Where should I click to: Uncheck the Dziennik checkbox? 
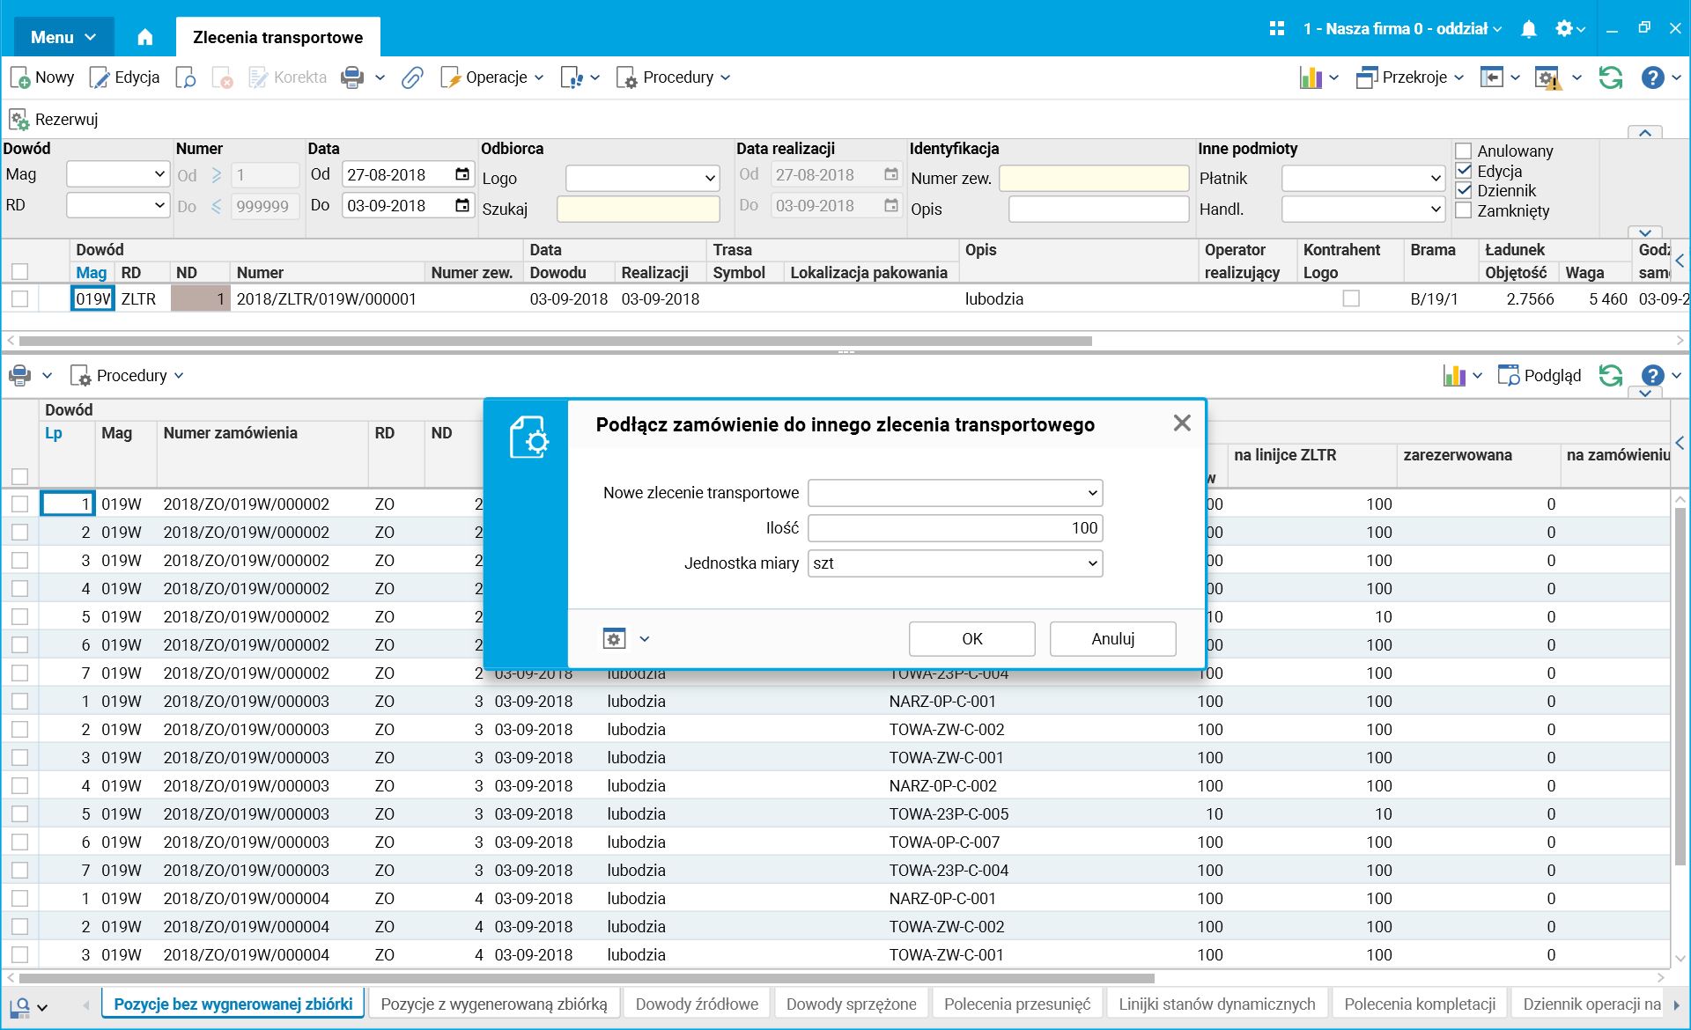(x=1464, y=190)
